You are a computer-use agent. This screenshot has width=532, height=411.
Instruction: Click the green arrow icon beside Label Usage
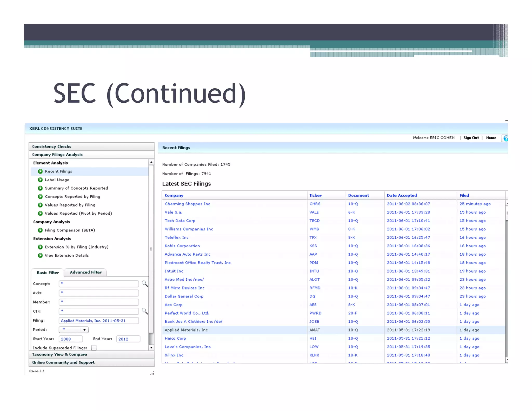click(x=40, y=180)
